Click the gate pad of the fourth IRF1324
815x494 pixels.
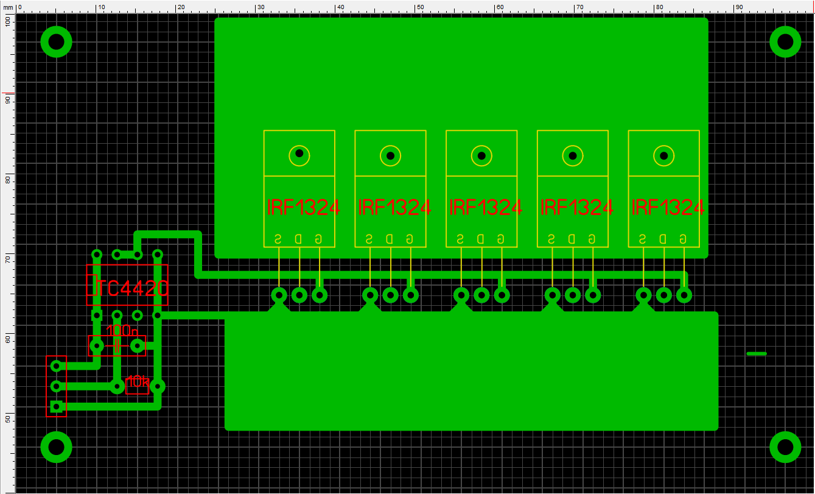pyautogui.click(x=593, y=295)
